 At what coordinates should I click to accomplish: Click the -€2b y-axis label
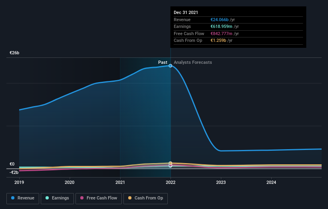14,172
